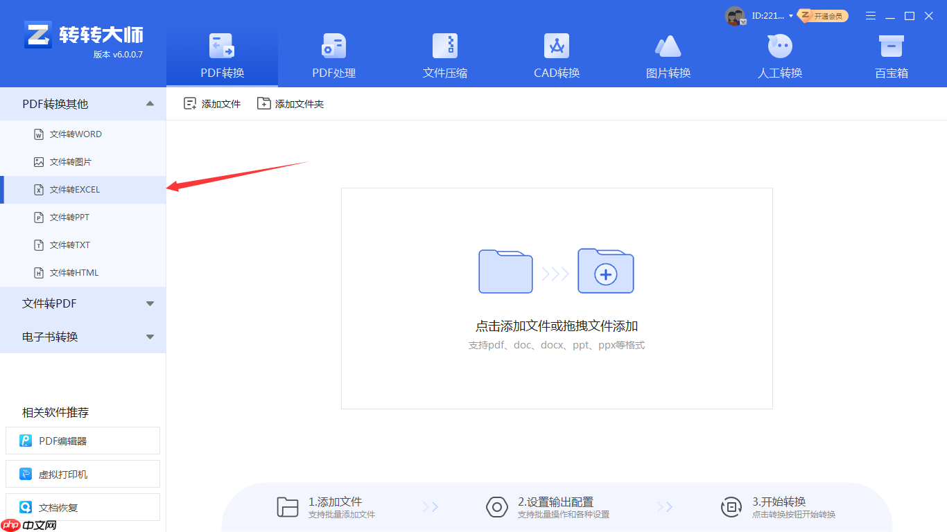947x532 pixels.
Task: Click the 人工转换 chat face icon
Action: 780,46
